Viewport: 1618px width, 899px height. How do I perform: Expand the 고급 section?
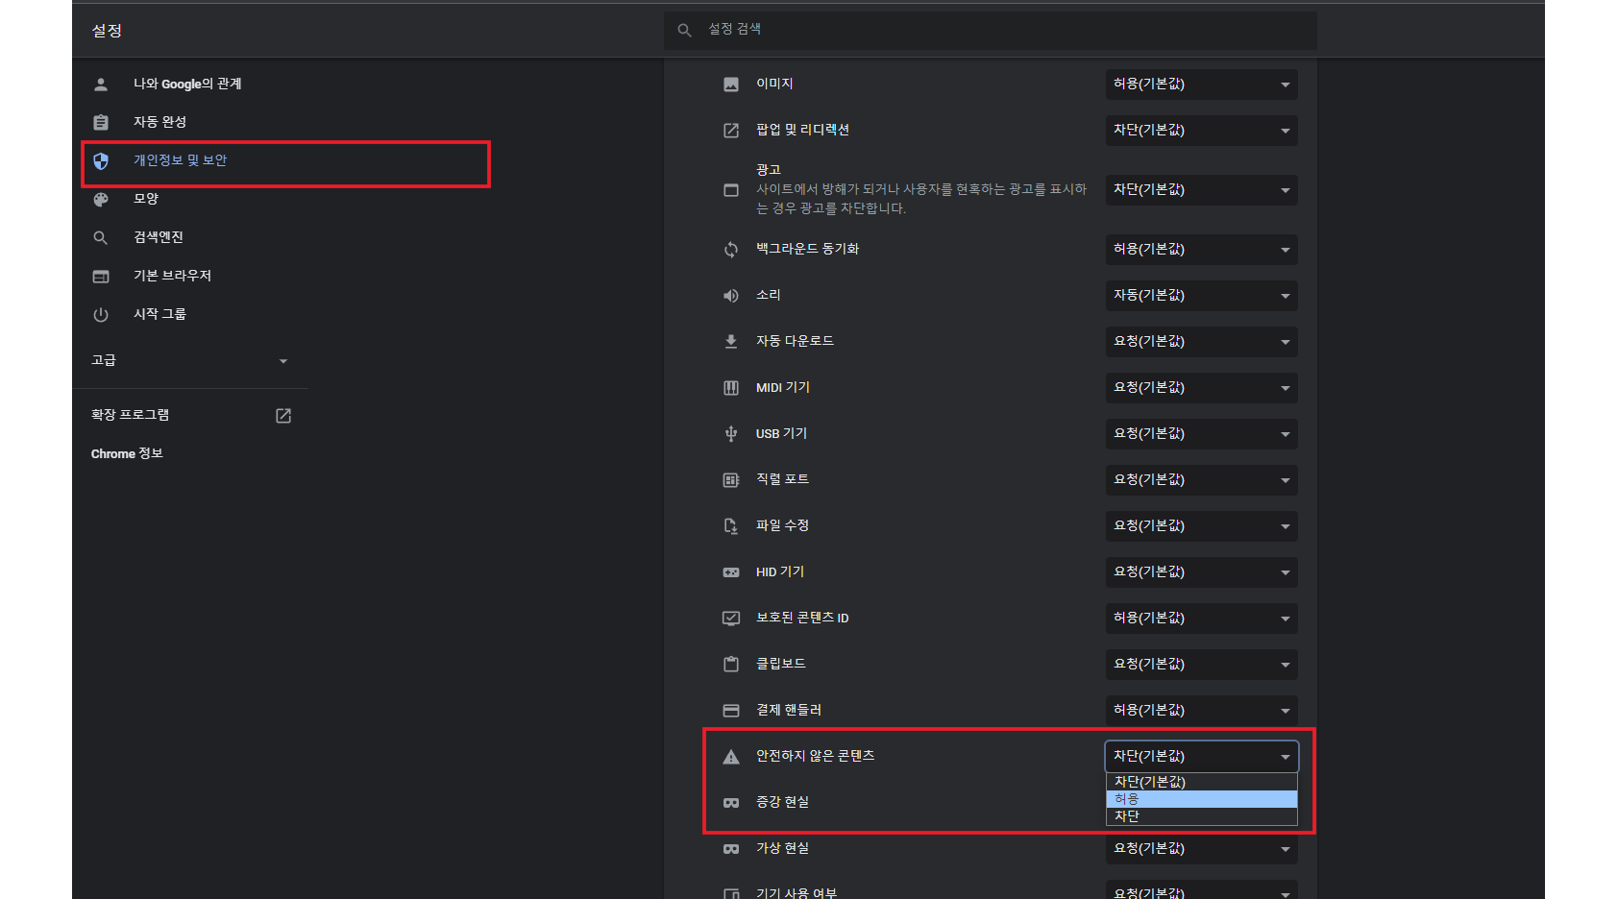[190, 361]
